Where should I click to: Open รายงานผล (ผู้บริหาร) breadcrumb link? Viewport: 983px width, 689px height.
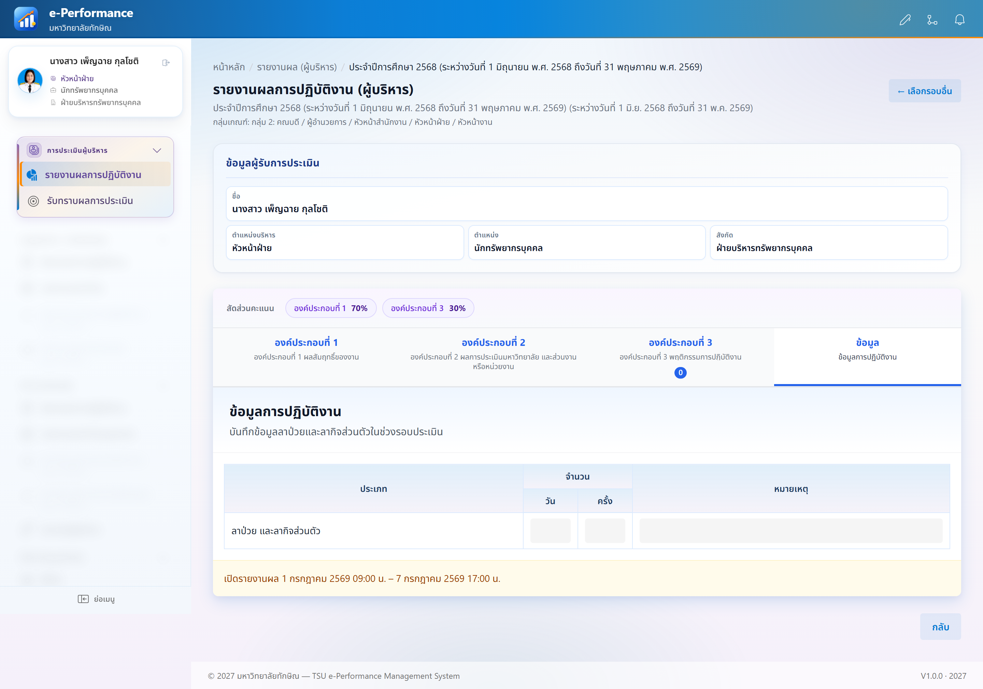[x=297, y=67]
